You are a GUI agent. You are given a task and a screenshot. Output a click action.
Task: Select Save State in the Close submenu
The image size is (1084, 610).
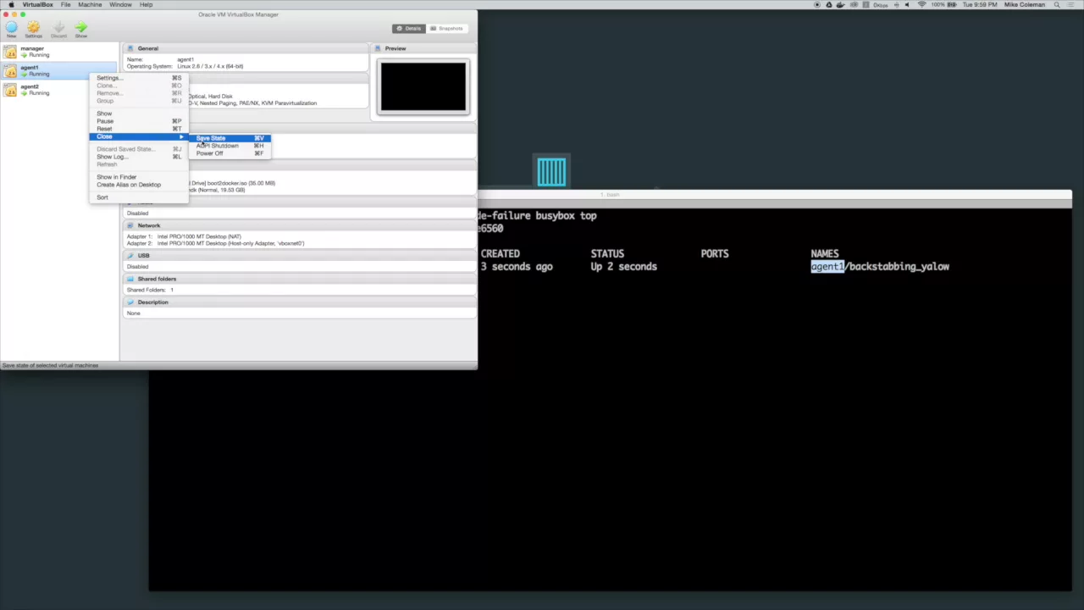[x=230, y=138]
